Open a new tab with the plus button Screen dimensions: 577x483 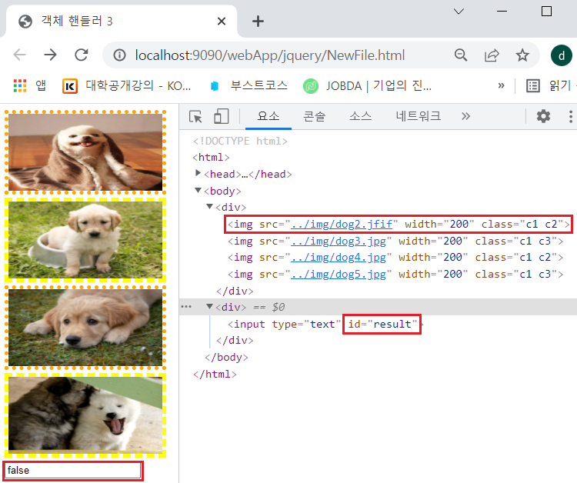pyautogui.click(x=258, y=22)
